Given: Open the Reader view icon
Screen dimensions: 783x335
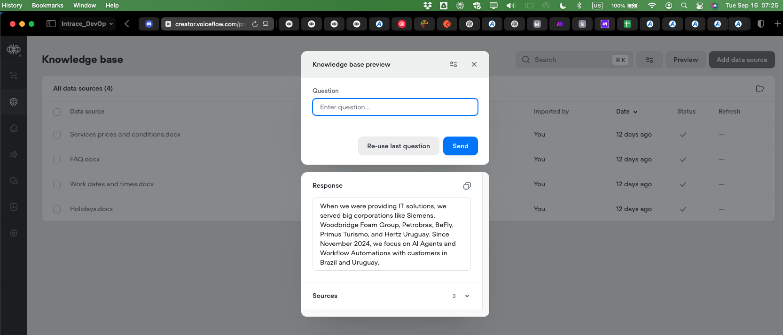Looking at the screenshot, I should tap(266, 24).
